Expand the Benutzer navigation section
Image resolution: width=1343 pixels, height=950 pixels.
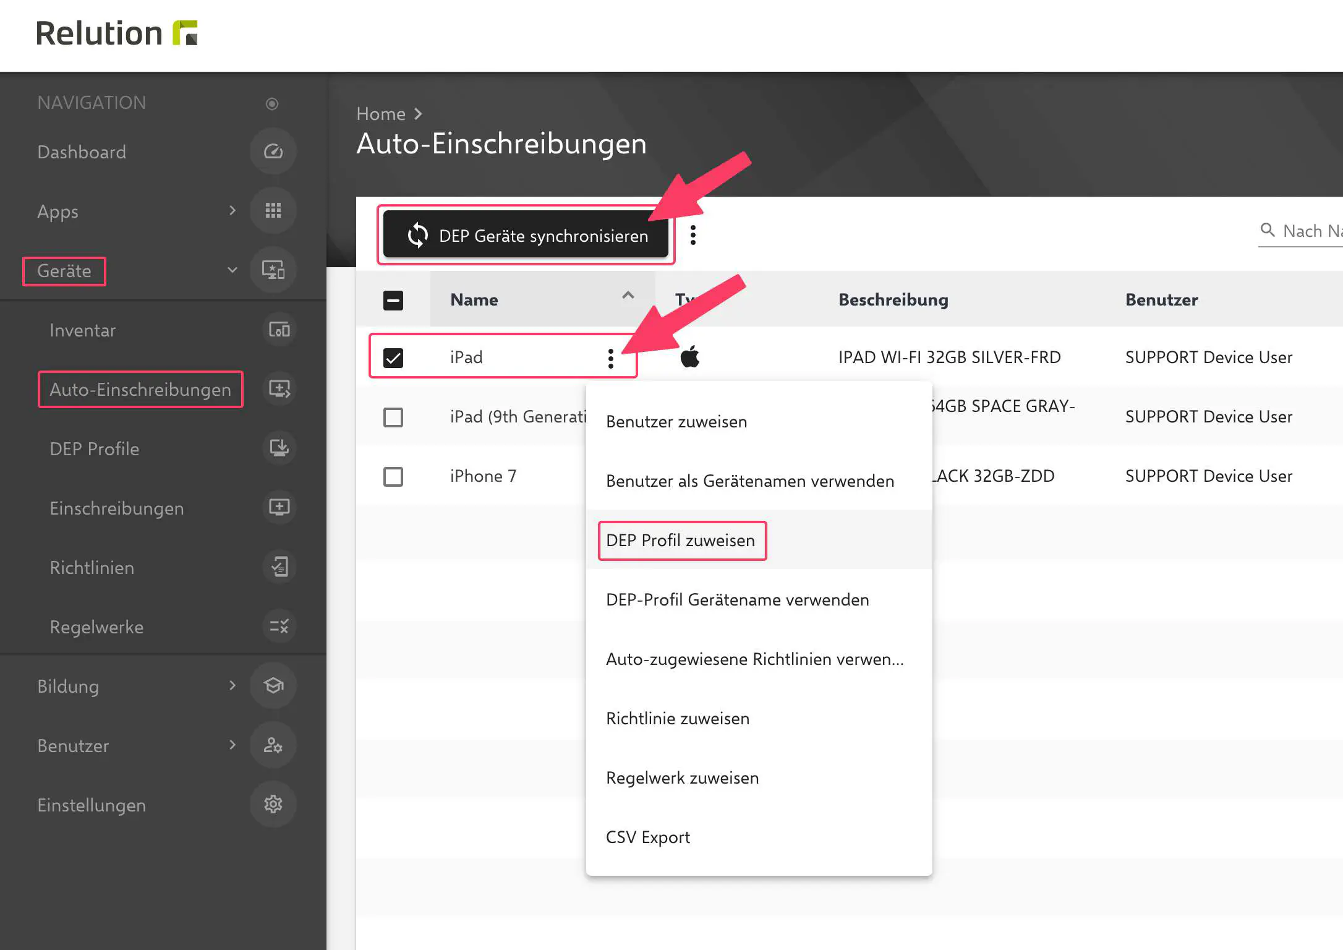232,745
